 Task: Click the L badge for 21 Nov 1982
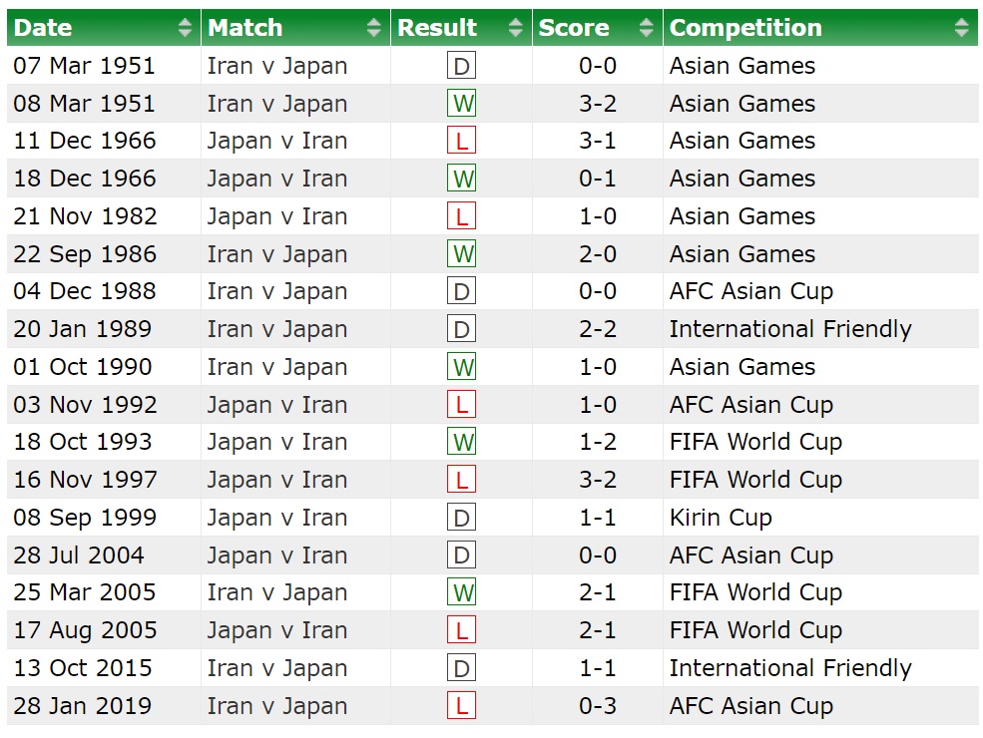pyautogui.click(x=462, y=216)
